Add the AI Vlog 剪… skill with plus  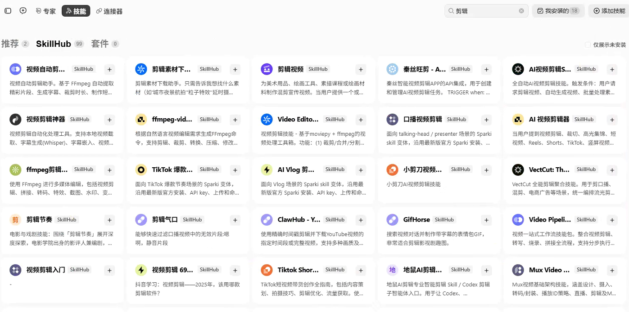(361, 170)
